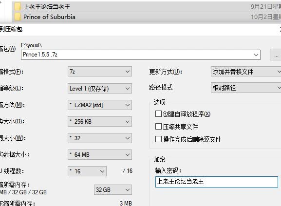
Task: Open memory usage limit dropdown 32 GB
Action: pos(113,190)
